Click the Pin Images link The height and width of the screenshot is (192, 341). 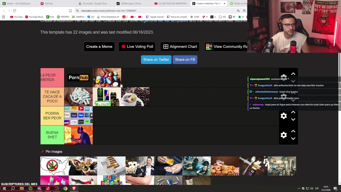[x=54, y=151]
